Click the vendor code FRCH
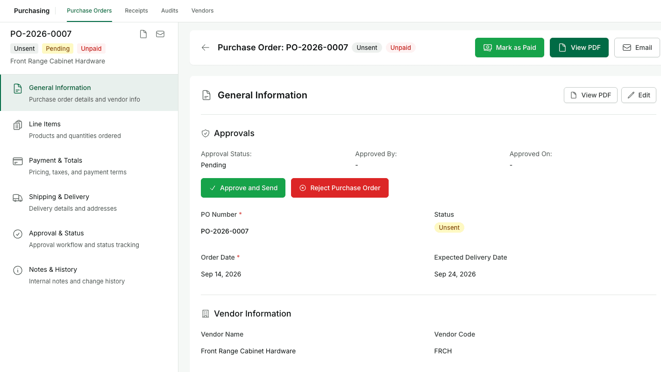The width and height of the screenshot is (661, 372). [x=443, y=351]
